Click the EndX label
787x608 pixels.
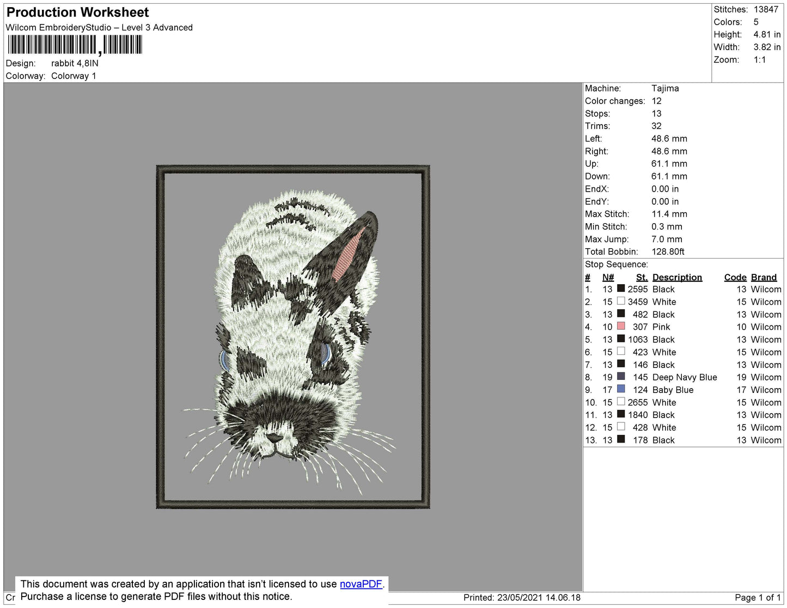pyautogui.click(x=597, y=188)
